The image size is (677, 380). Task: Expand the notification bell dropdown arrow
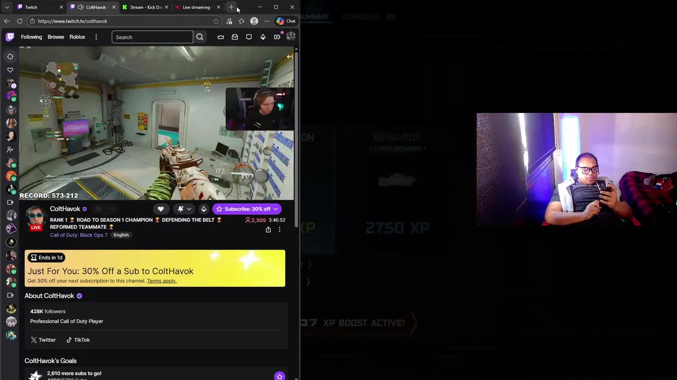click(189, 209)
